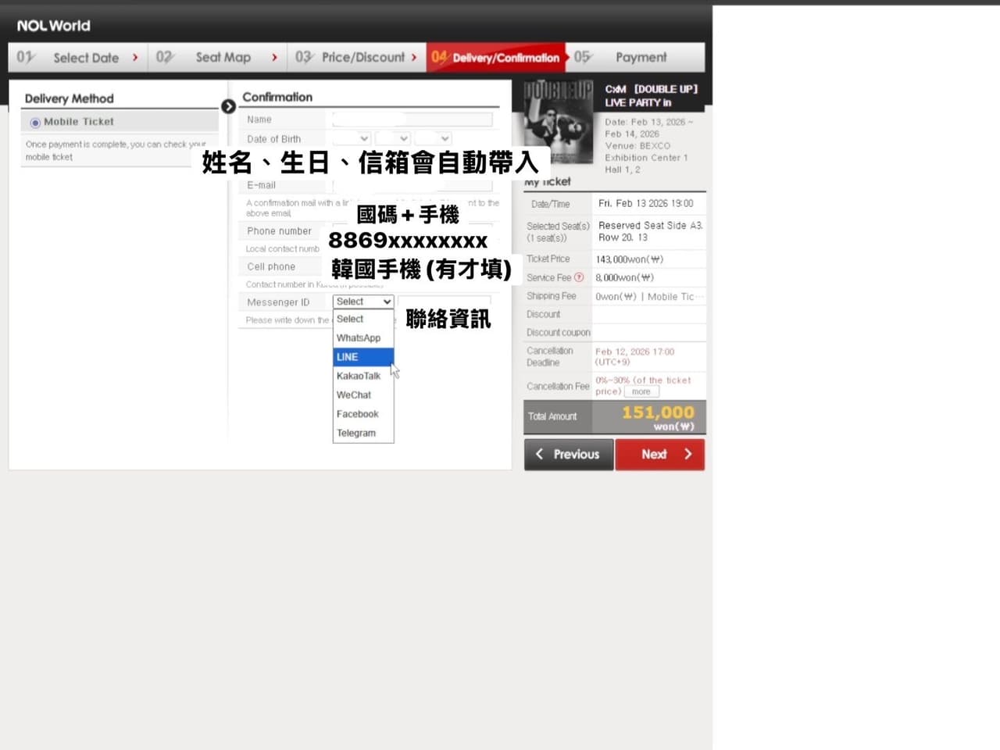Open the first Date of Birth dropdown
The width and height of the screenshot is (1000, 750).
coord(352,138)
